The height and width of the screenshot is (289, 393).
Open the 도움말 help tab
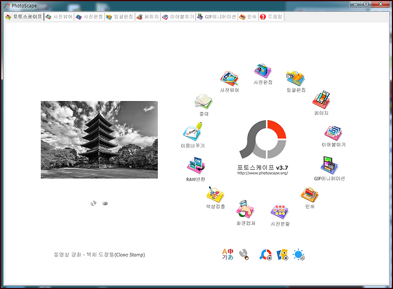click(x=271, y=17)
